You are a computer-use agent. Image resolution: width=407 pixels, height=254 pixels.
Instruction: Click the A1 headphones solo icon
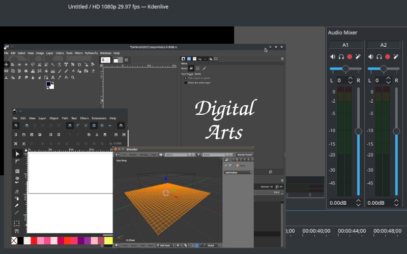(341, 57)
